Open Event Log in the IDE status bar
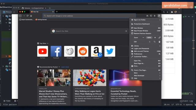The image size is (196, 110). pos(187,101)
